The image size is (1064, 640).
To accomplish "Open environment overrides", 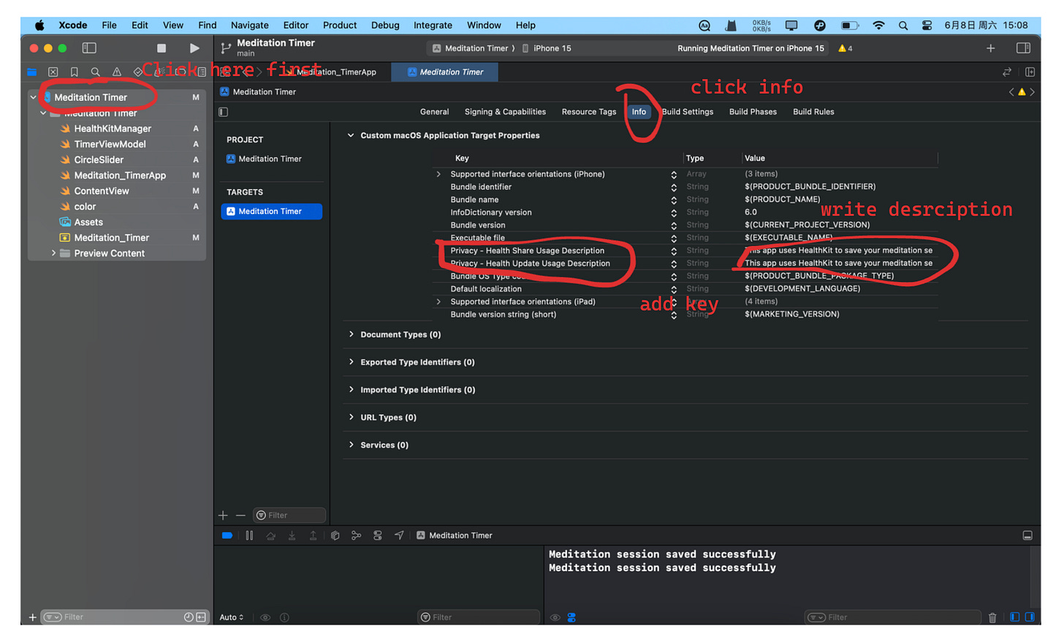I will pos(378,536).
